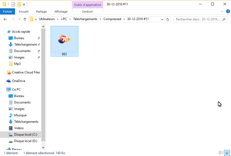This screenshot has width=231, height=156.
Task: Click 30-12-2016 #11 in the address path
Action: [138, 19]
